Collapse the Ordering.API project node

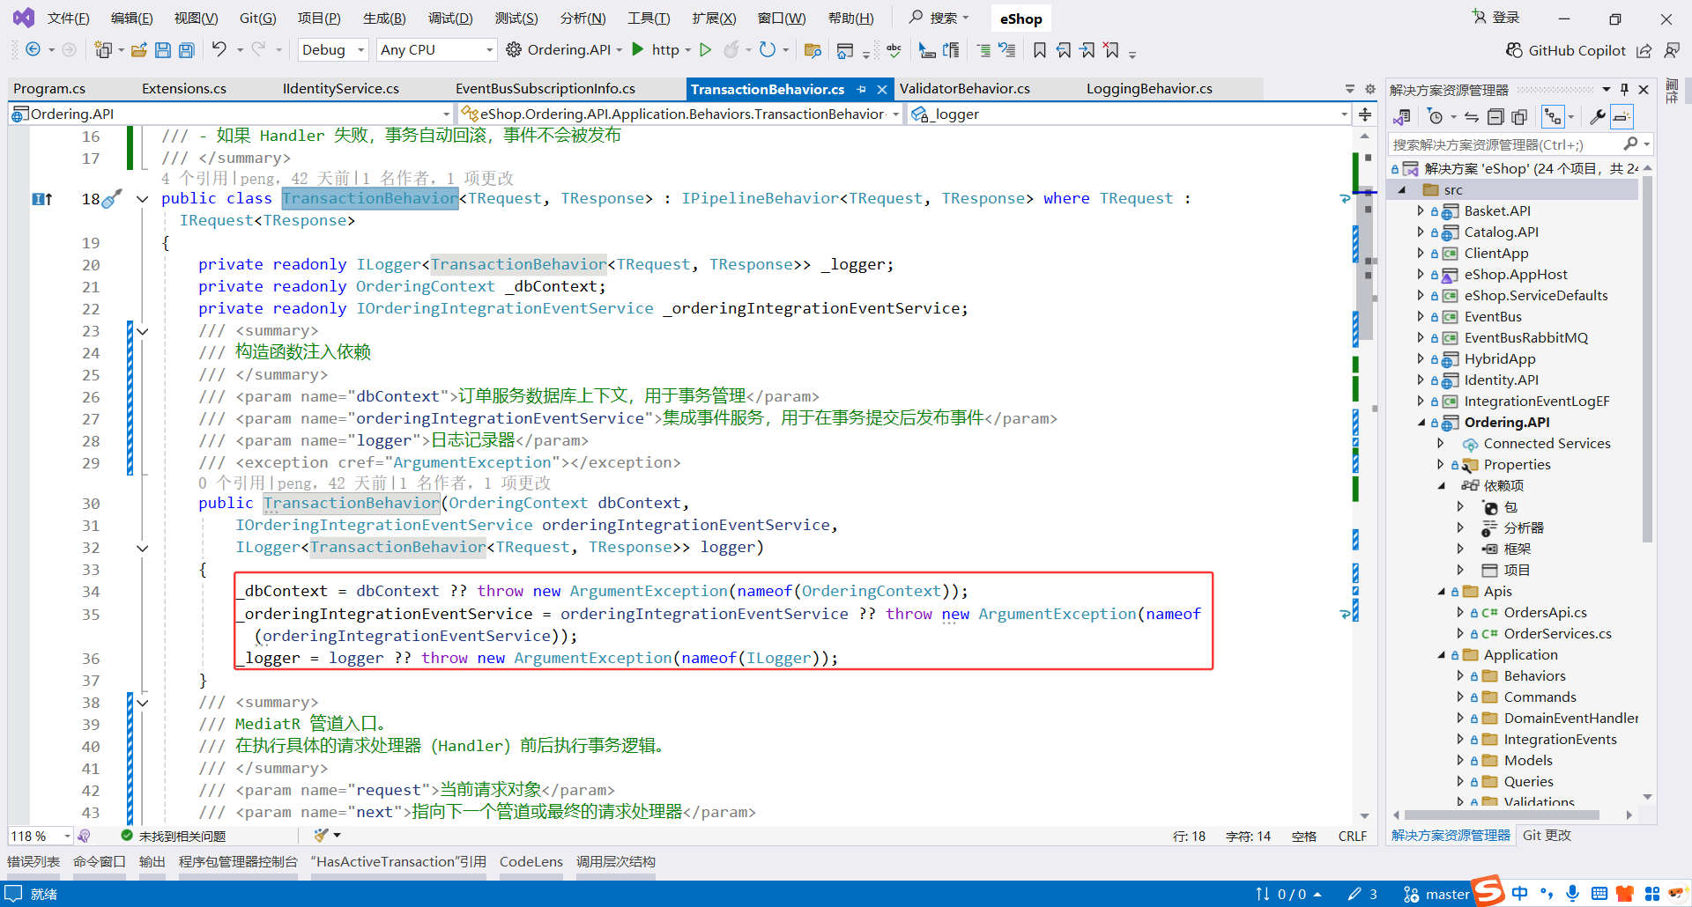[1421, 422]
